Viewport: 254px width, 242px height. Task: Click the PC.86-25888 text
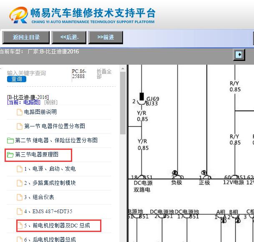pos(79,74)
